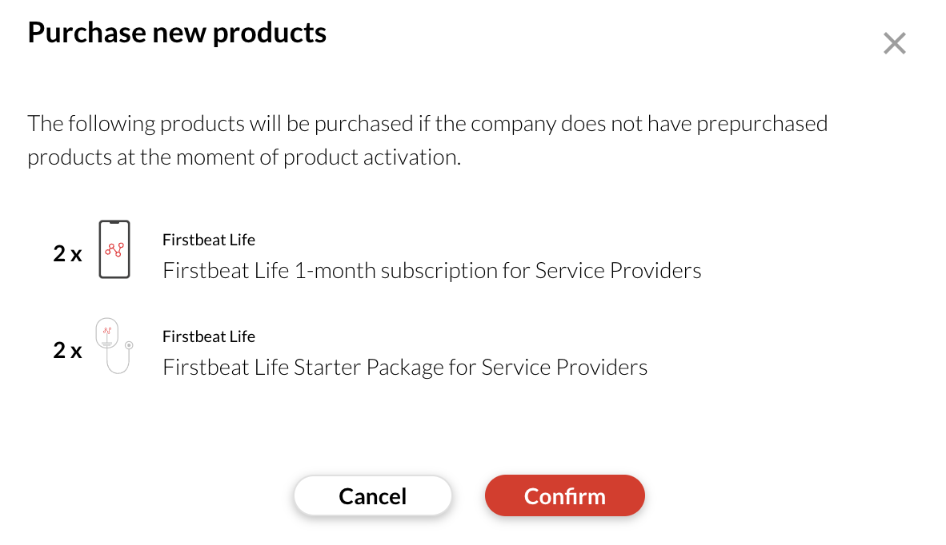Click the small round electrode of sensor icon
Screen dimensions: 946x545
click(129, 345)
